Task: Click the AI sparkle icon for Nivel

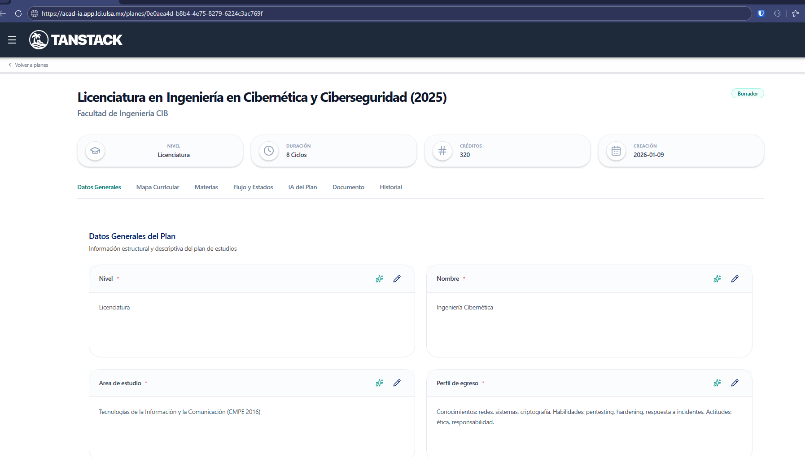Action: 379,279
